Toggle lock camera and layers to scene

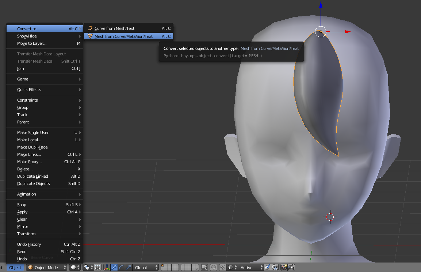pyautogui.click(x=204, y=268)
